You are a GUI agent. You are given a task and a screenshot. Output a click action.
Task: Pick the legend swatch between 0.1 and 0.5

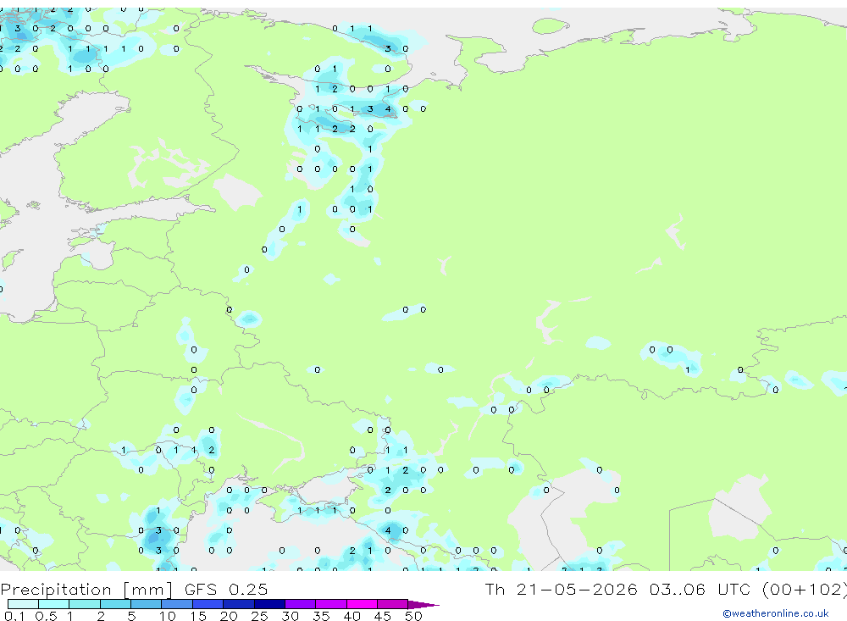23,604
